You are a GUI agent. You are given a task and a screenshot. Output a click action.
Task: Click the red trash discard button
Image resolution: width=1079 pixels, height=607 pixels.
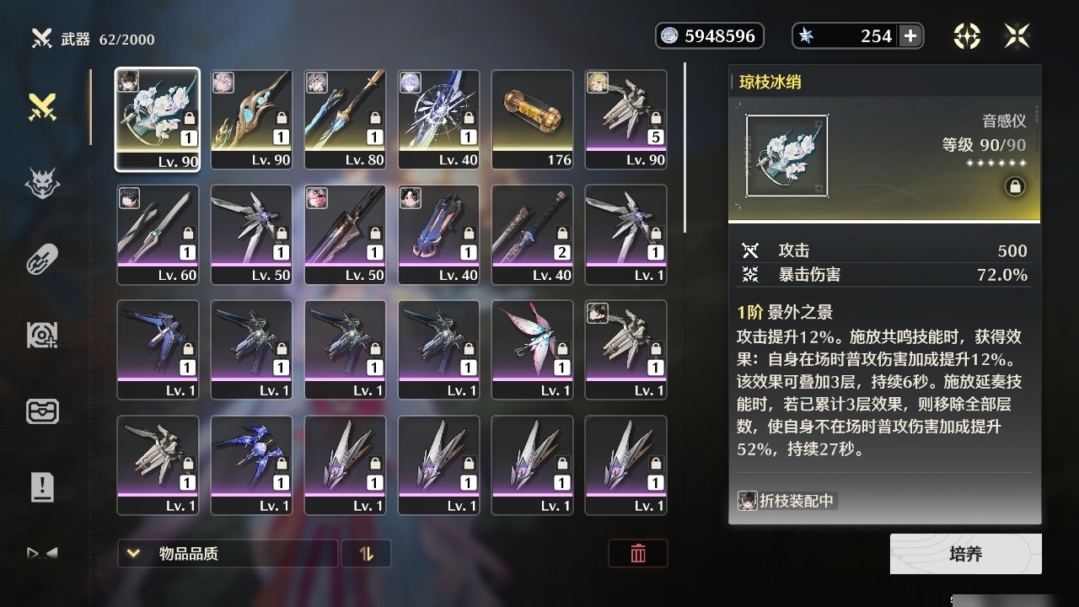coord(638,554)
